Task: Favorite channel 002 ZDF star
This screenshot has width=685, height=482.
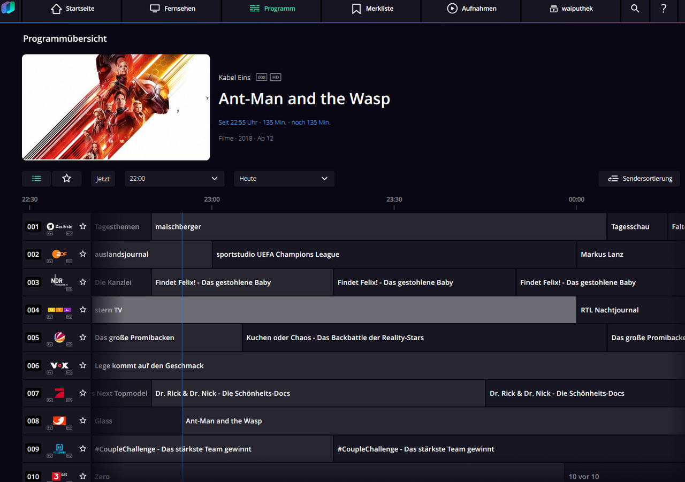Action: coord(83,254)
